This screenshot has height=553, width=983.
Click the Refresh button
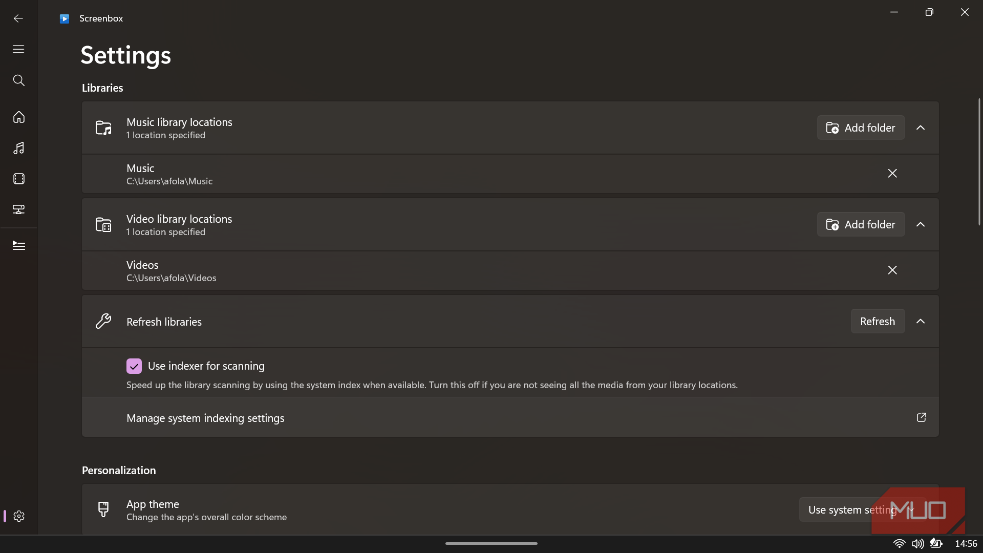878,321
